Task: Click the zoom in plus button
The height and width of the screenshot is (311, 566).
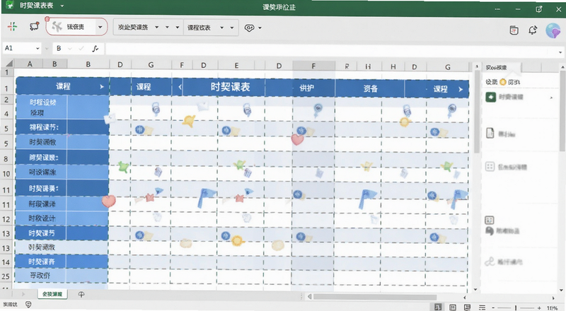Action: click(x=539, y=307)
